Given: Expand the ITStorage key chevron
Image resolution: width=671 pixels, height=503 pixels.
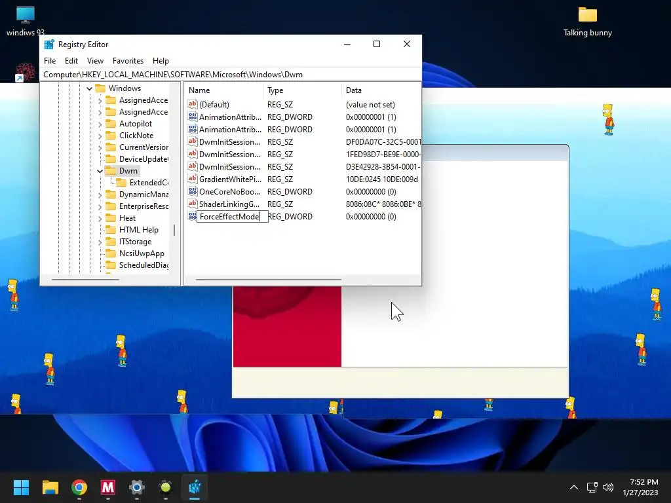Looking at the screenshot, I should click(100, 242).
